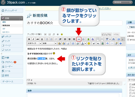Click the 村上春樹 highlighted text in the editor
Image resolution: width=135 pixels, height=97 pixels.
tap(41, 59)
